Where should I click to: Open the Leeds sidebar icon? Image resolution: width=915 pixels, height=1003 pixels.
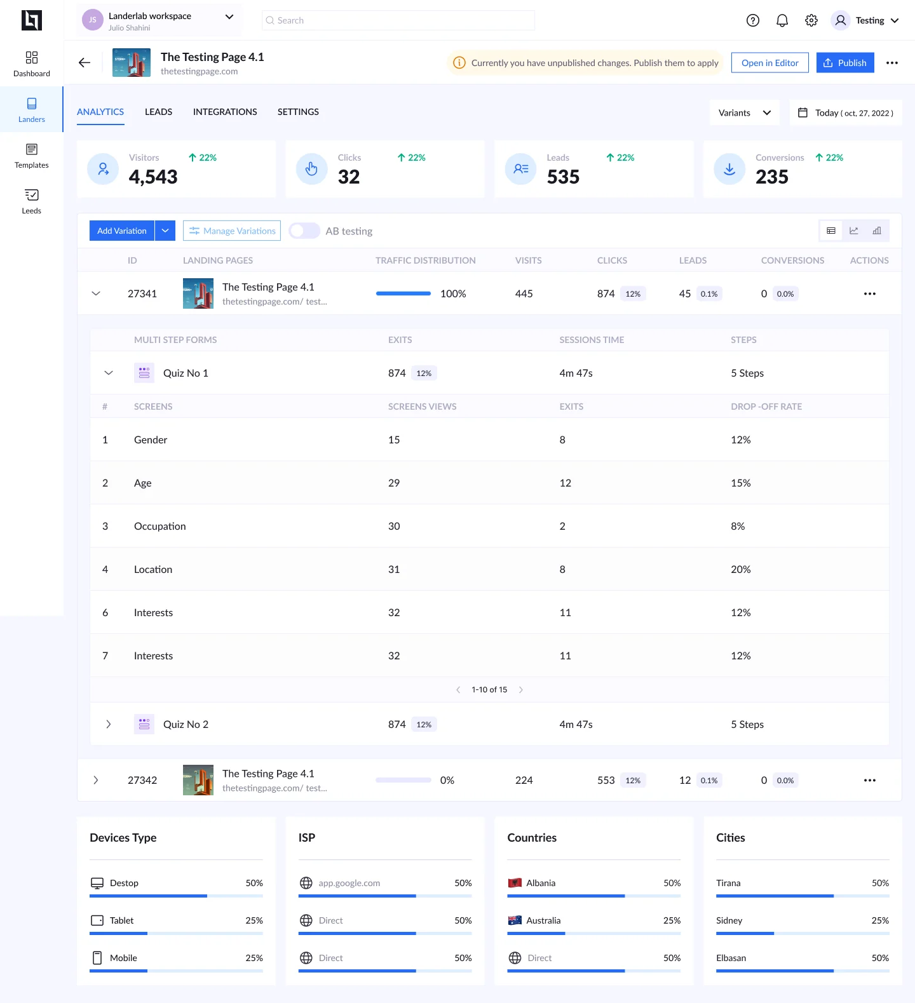point(32,201)
